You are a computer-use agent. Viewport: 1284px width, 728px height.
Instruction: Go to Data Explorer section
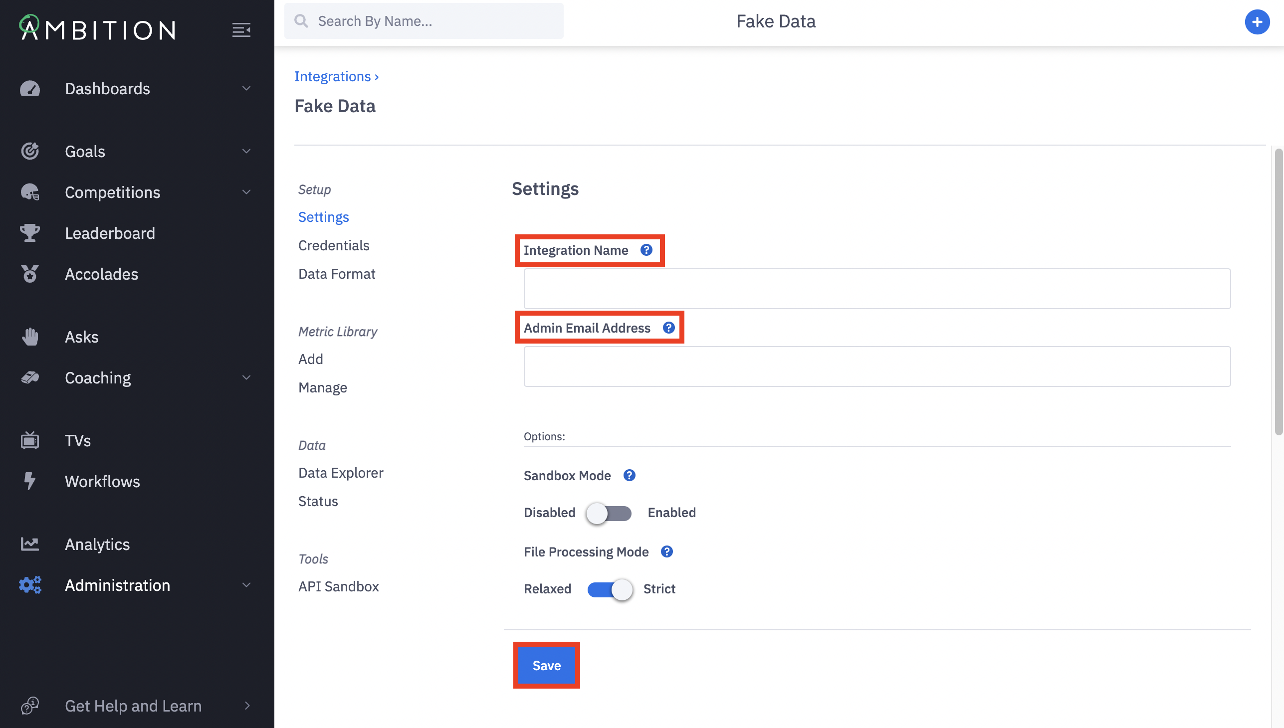[x=341, y=473]
